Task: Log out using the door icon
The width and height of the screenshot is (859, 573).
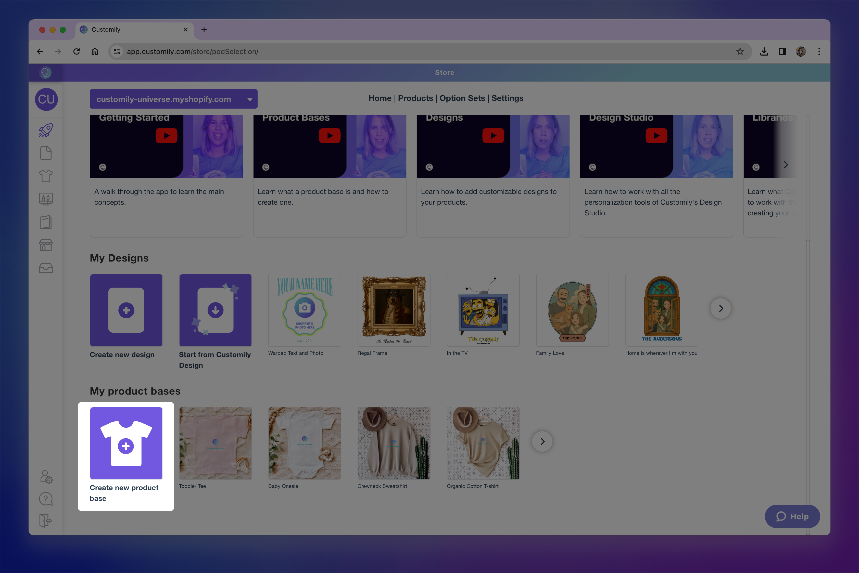Action: tap(46, 521)
